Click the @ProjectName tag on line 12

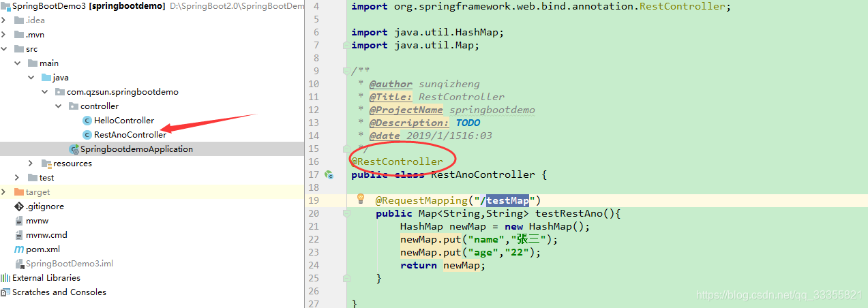(406, 110)
